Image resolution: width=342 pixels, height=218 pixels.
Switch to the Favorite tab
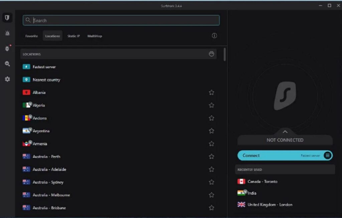31,36
